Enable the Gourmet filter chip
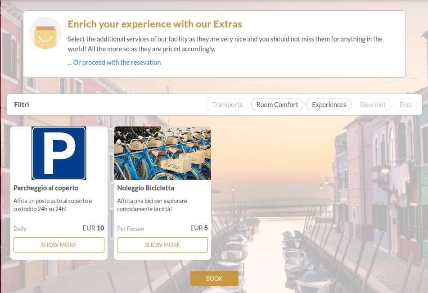 (x=373, y=104)
